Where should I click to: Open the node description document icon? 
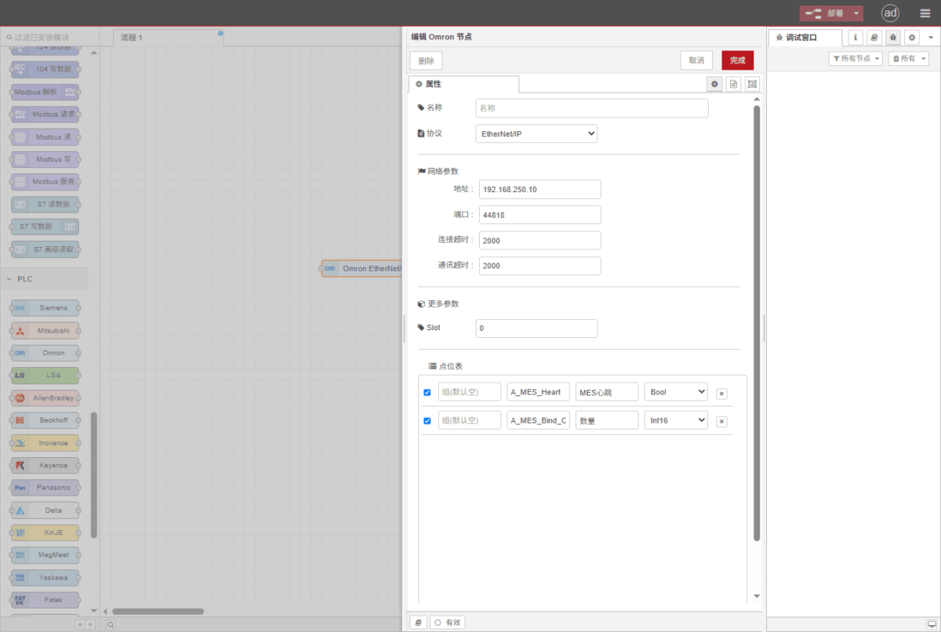pyautogui.click(x=733, y=84)
